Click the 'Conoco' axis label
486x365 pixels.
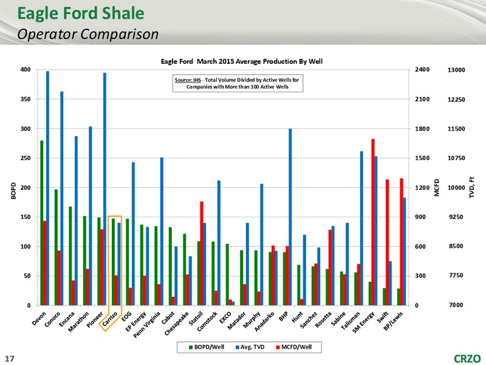pyautogui.click(x=52, y=319)
